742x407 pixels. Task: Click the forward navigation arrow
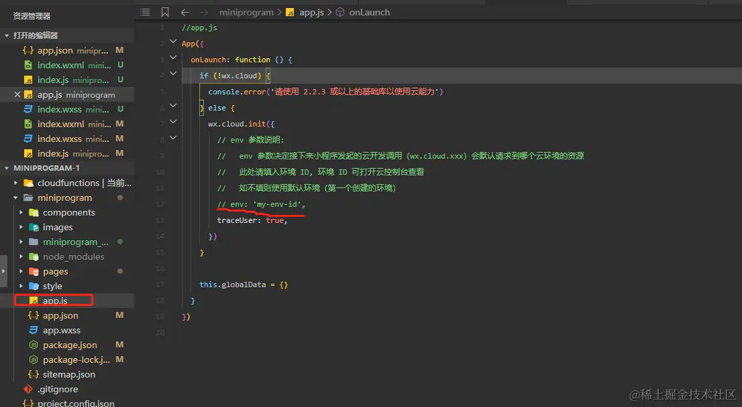204,12
